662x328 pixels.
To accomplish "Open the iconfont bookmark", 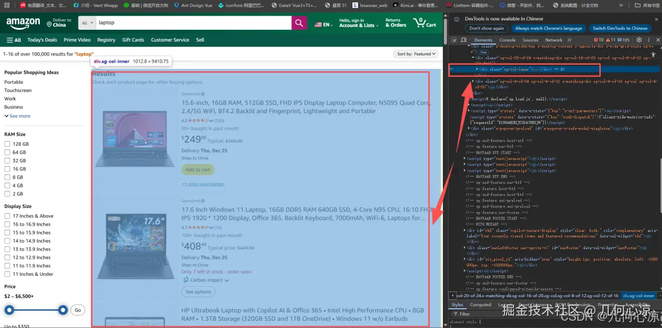I will pyautogui.click(x=241, y=5).
